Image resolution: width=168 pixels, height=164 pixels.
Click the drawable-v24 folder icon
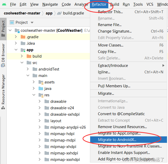click(47, 108)
